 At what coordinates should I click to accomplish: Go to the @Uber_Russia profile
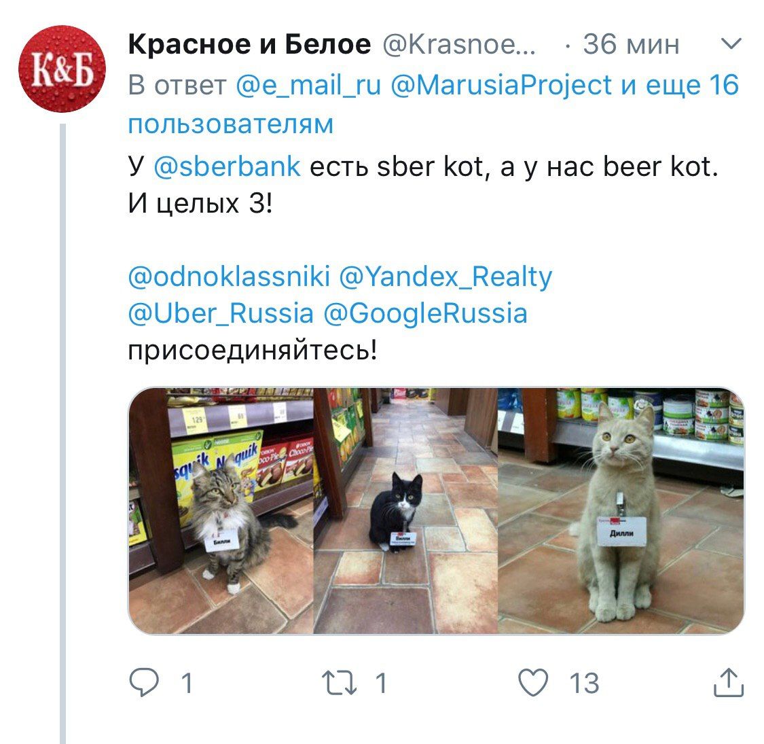click(221, 313)
